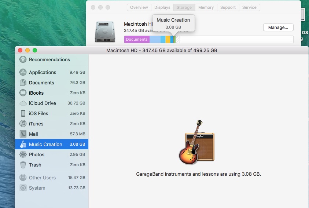The width and height of the screenshot is (309, 208).
Task: Click the Photos flower icon
Action: [x=23, y=154]
